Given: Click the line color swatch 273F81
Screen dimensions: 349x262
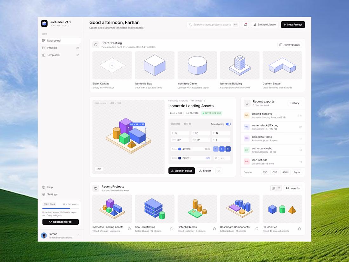Looking at the screenshot, I should tap(180, 158).
